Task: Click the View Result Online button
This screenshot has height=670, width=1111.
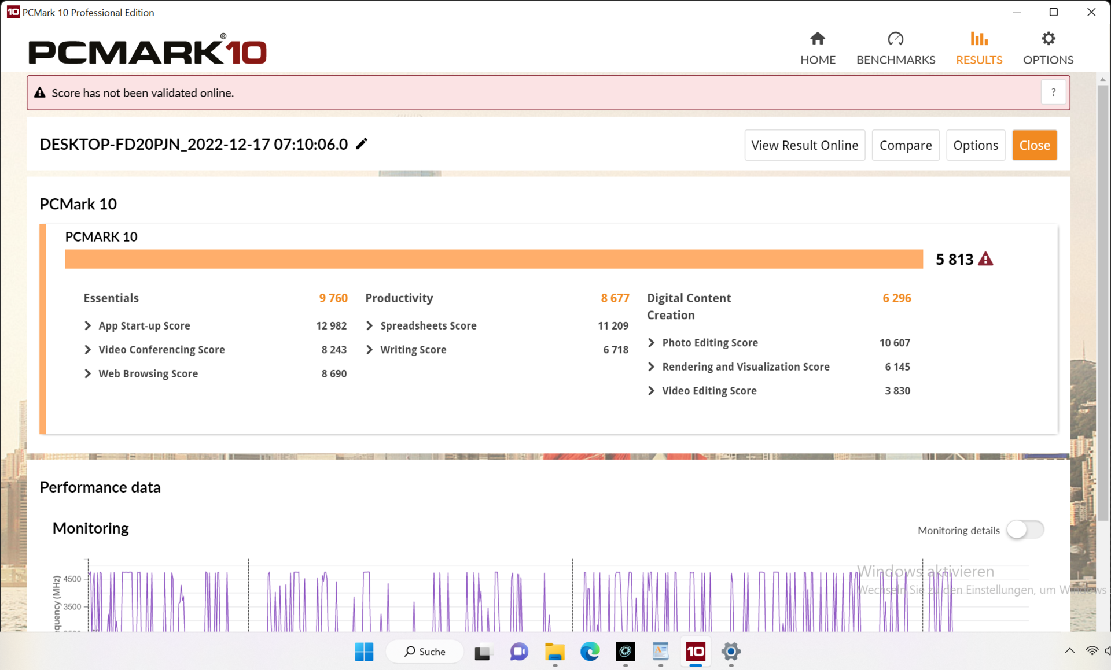Action: (804, 145)
